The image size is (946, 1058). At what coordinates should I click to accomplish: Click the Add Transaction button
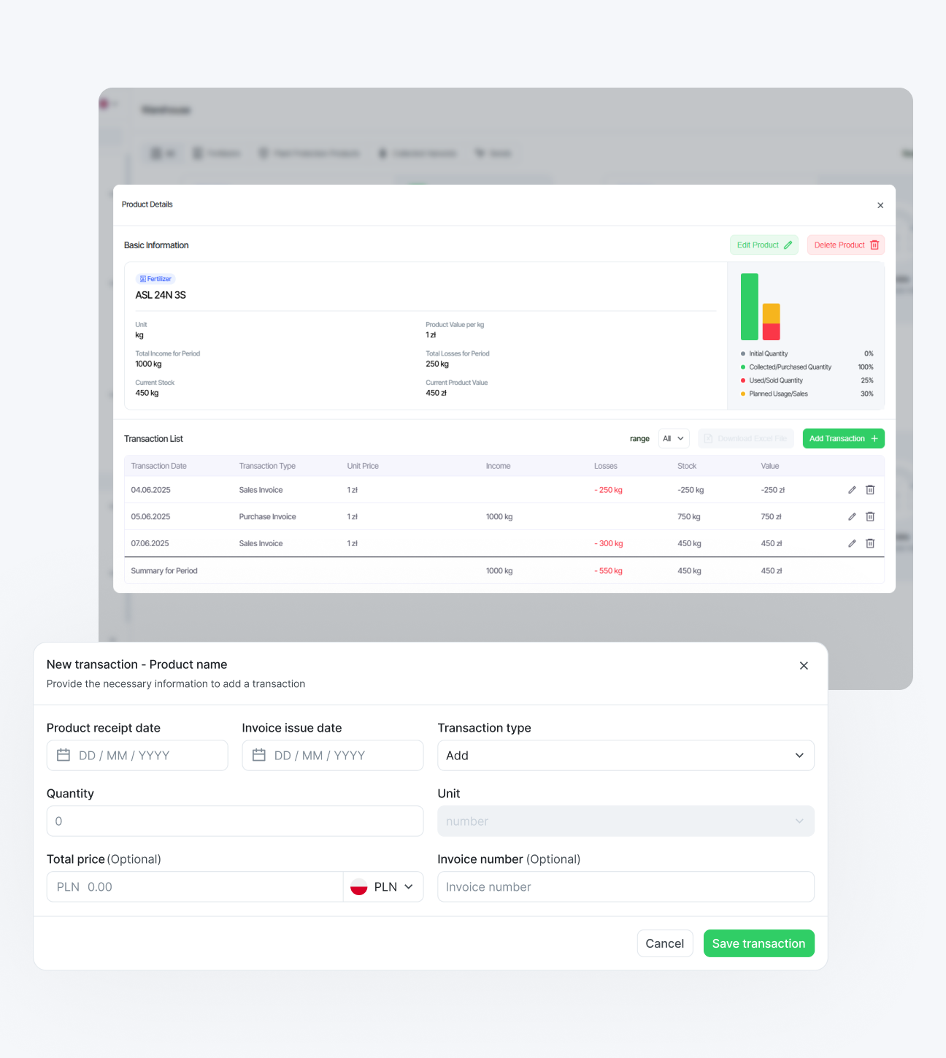pyautogui.click(x=844, y=438)
